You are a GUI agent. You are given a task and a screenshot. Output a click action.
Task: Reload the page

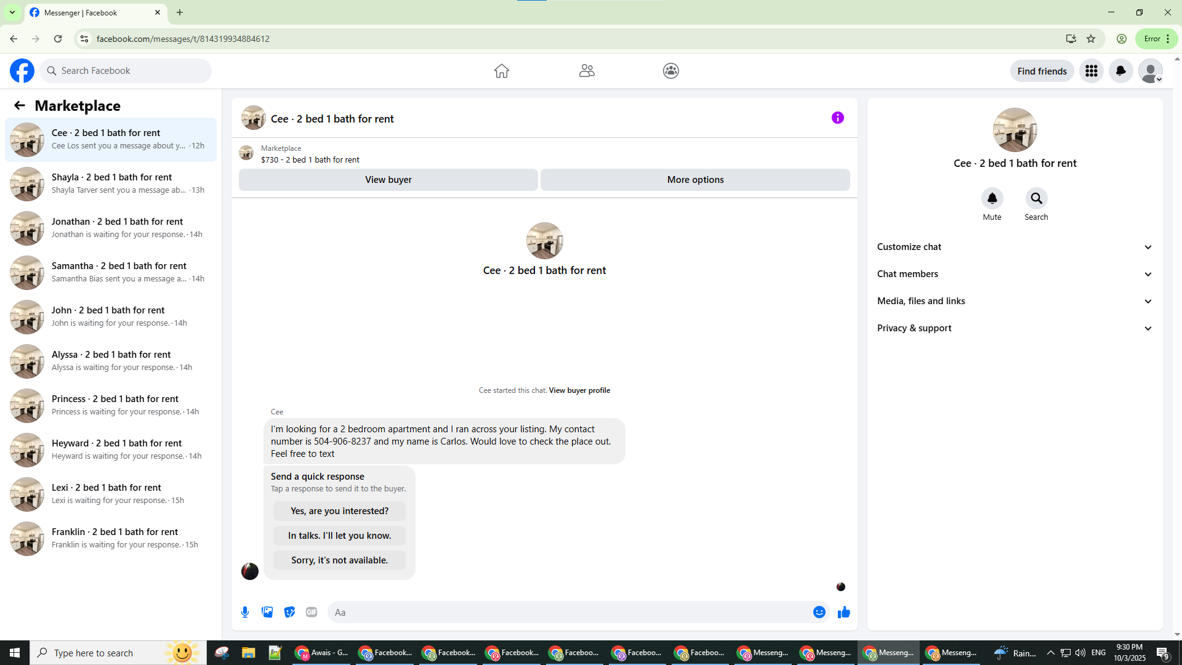[x=58, y=39]
